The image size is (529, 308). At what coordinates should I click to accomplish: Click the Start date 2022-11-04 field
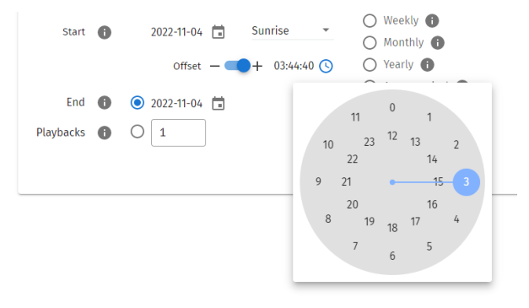[x=176, y=32]
